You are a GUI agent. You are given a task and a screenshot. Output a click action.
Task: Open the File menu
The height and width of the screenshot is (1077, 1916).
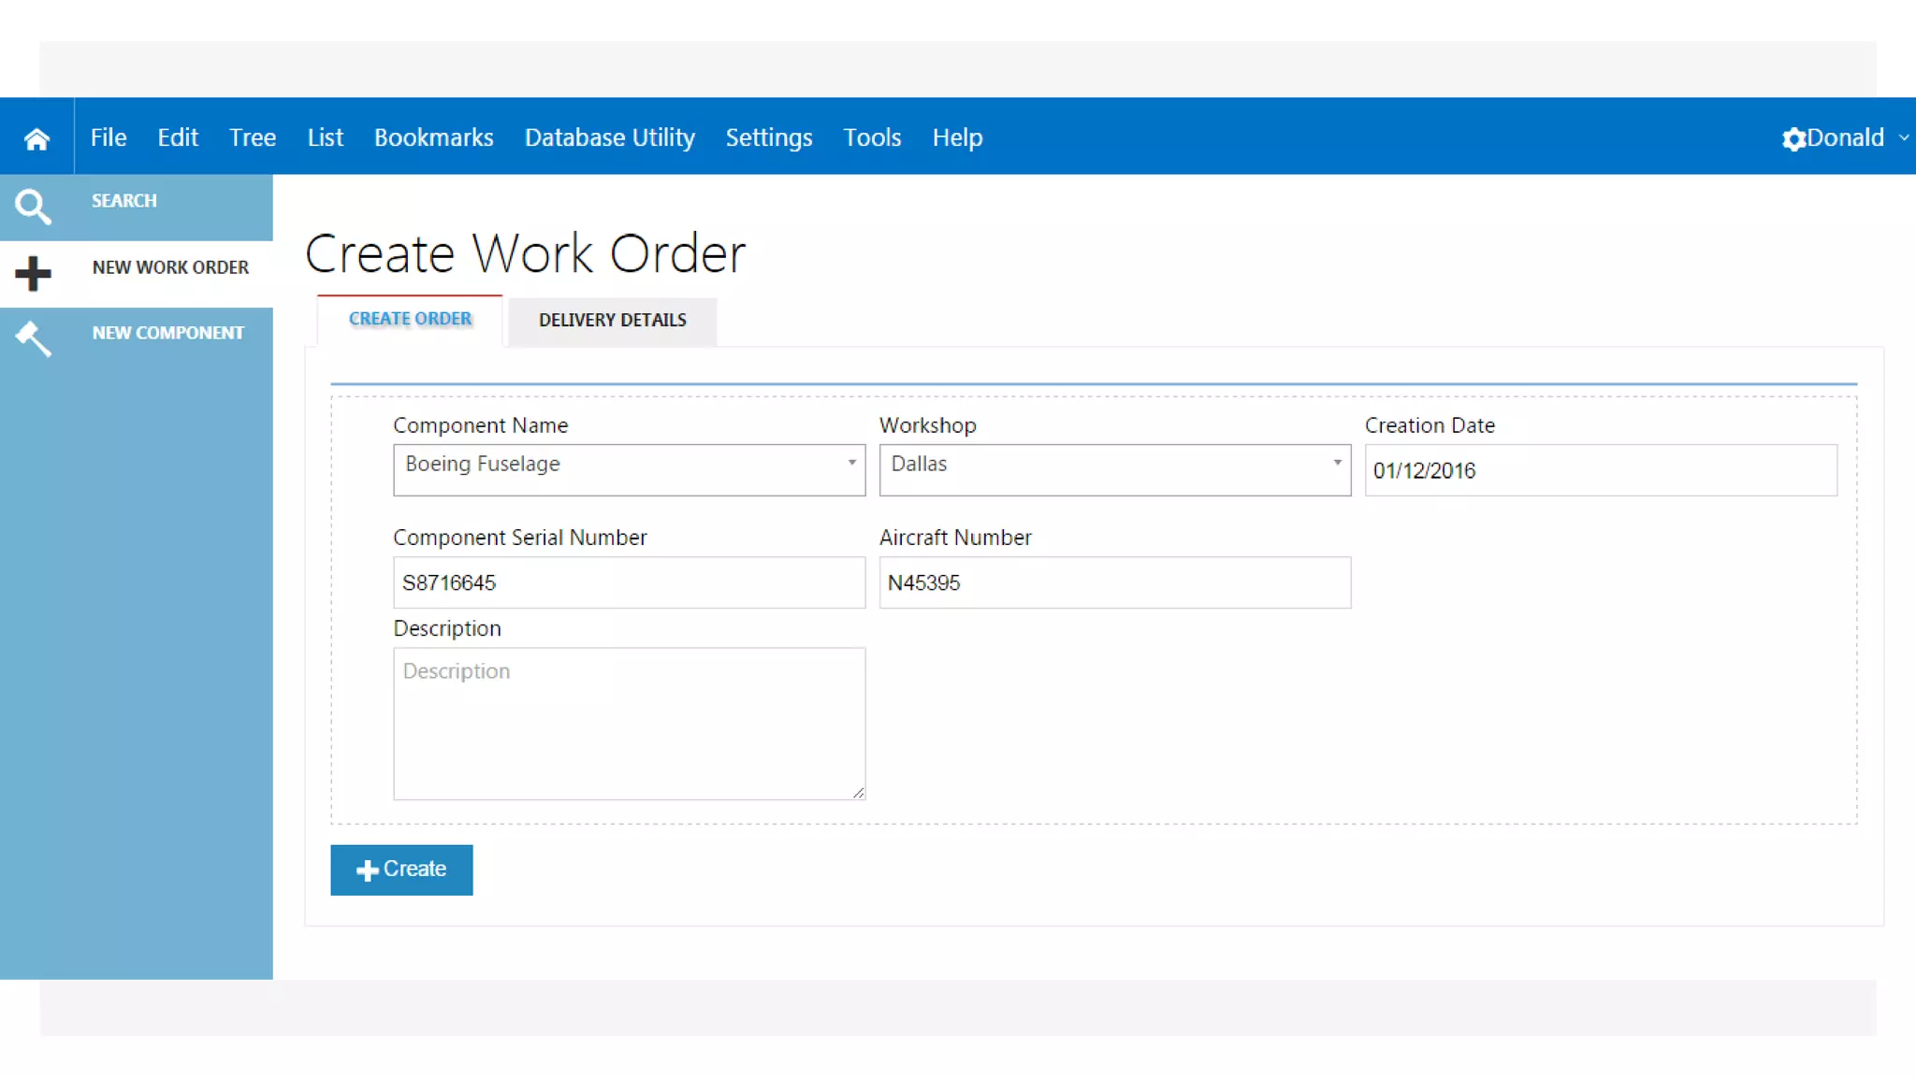click(108, 137)
